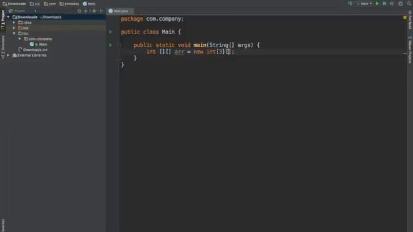Select the com.company package row
The height and width of the screenshot is (232, 413).
pos(38,39)
